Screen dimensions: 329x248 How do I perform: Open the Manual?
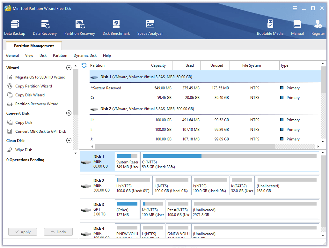click(x=297, y=27)
